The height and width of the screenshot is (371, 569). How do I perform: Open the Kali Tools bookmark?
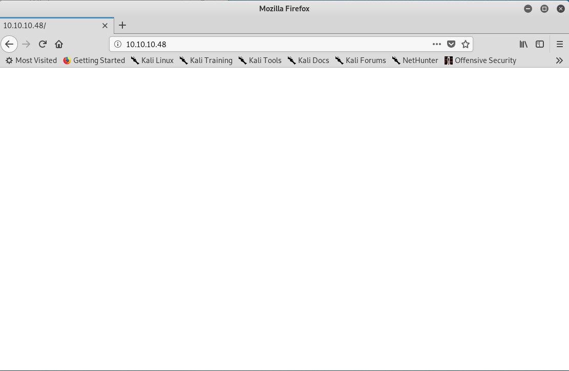pos(260,60)
